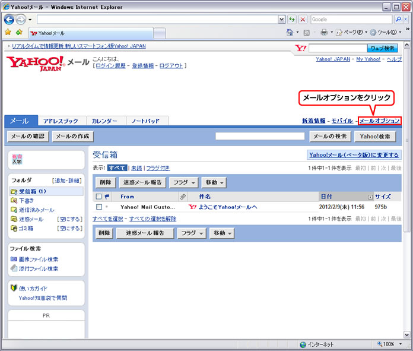
Task: Click the Yahoo!メール(ベータ版)に変更する link
Action: tap(354, 155)
